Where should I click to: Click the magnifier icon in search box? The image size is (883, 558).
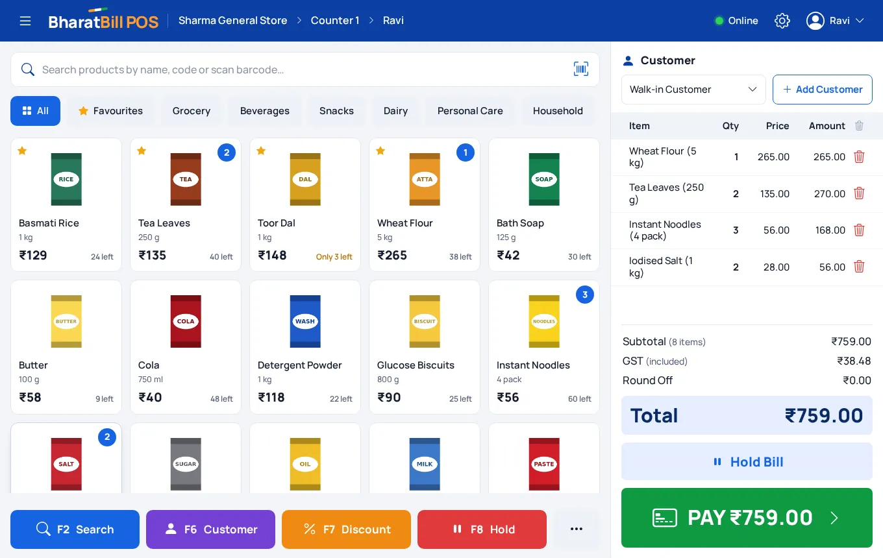[28, 69]
